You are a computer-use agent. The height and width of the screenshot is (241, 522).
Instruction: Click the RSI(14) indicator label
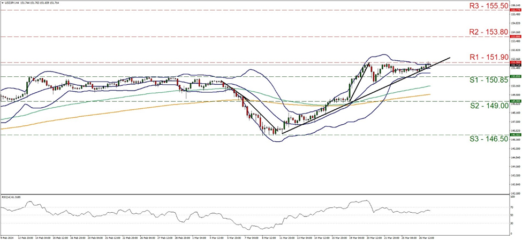(11, 197)
